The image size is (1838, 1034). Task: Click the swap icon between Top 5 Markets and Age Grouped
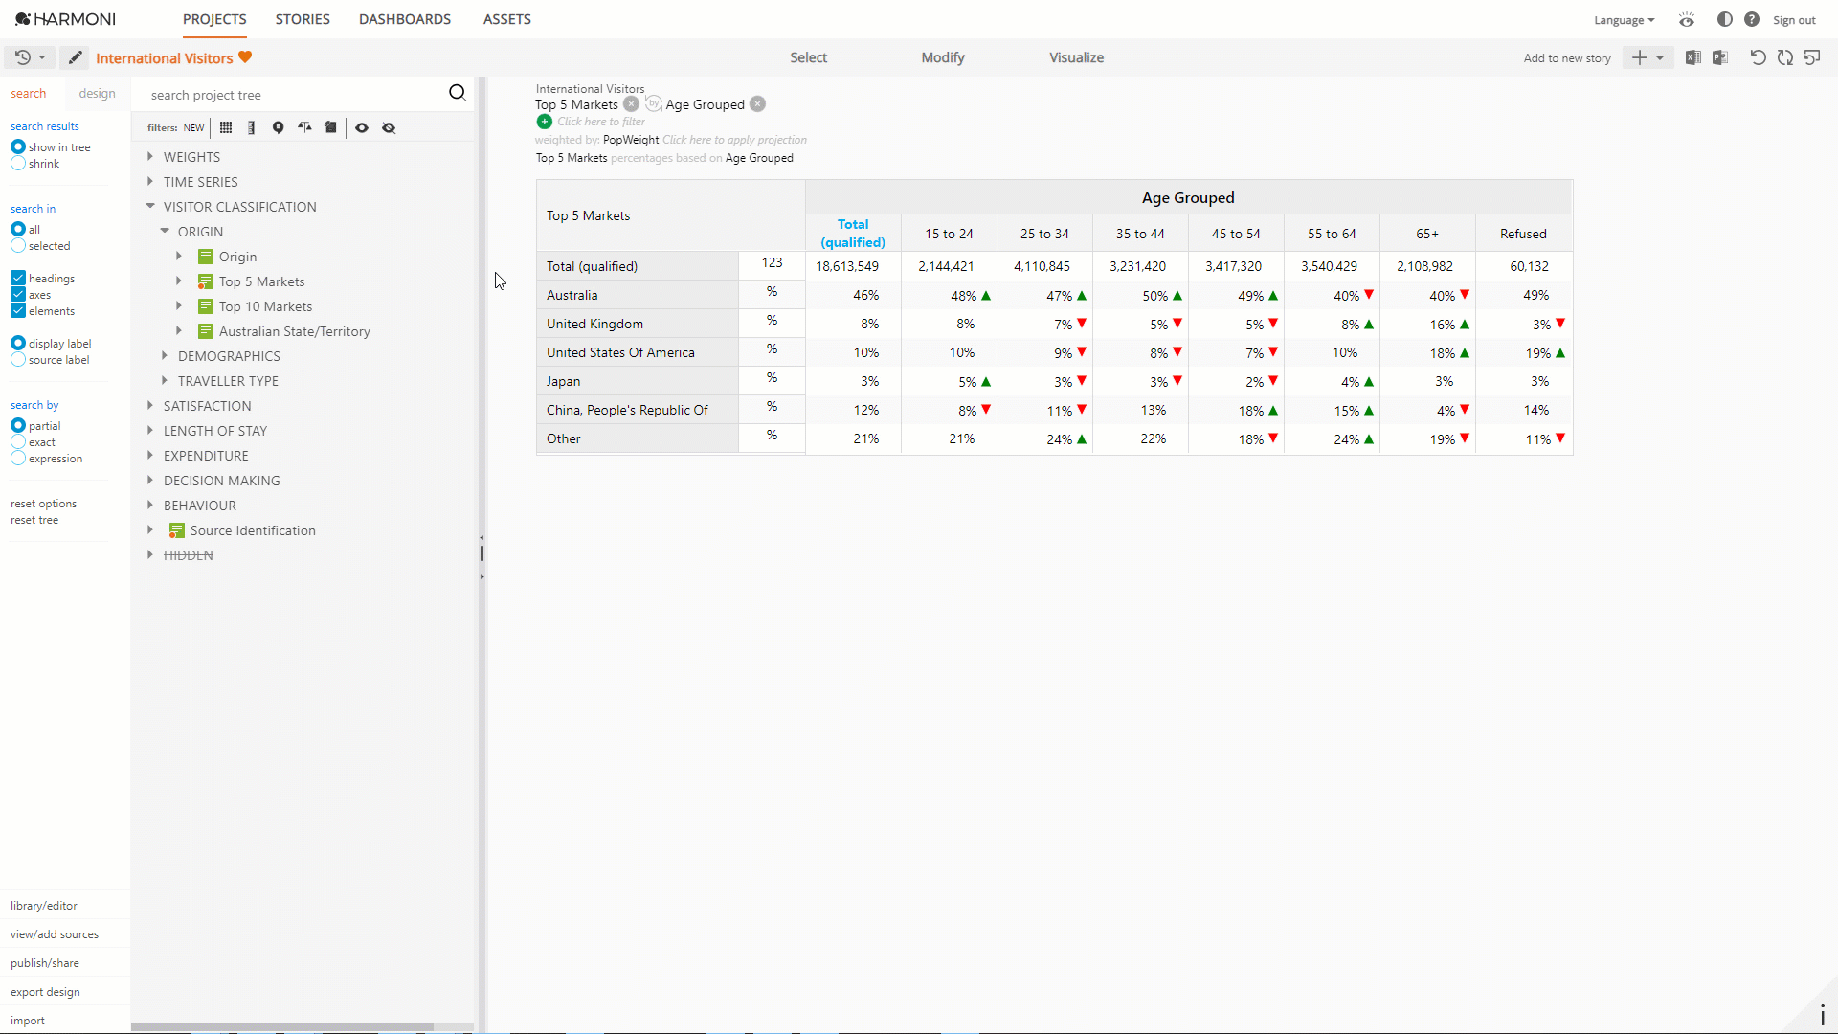coord(654,103)
